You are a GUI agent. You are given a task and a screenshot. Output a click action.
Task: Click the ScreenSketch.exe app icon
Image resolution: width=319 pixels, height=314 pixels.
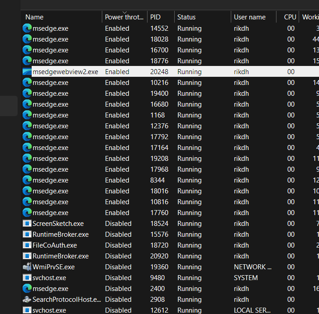pos(27,224)
